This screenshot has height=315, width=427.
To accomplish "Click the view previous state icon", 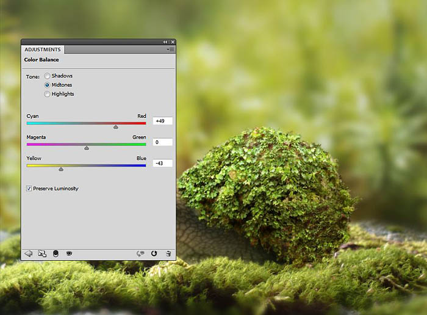I will click(x=141, y=253).
